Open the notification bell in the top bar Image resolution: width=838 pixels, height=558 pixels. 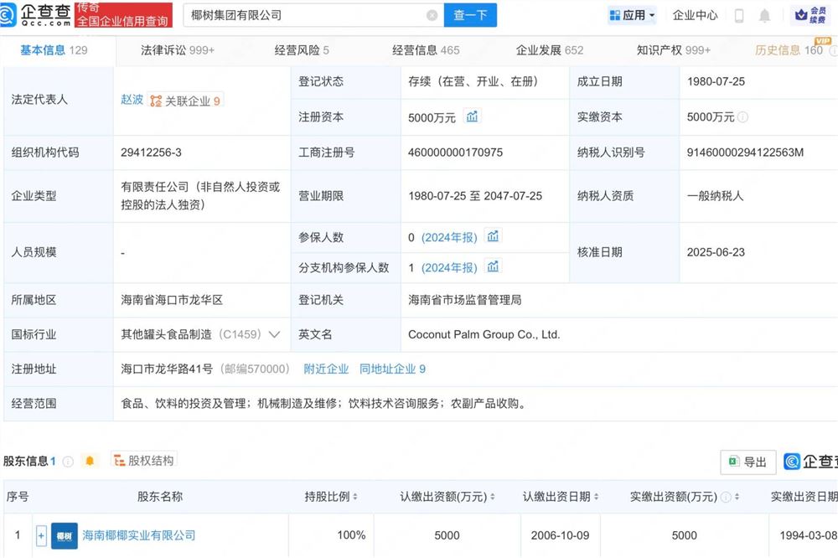point(764,14)
